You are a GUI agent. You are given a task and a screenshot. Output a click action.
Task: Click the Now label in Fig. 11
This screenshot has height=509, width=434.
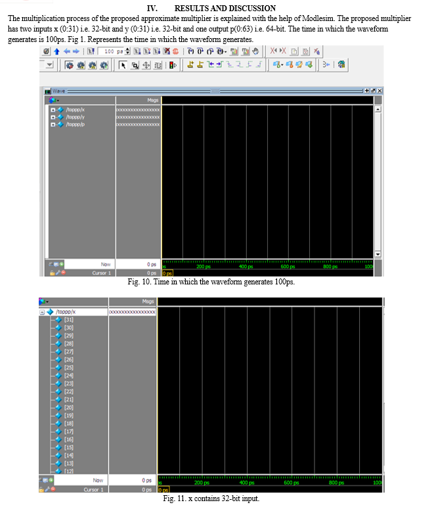pos(98,480)
